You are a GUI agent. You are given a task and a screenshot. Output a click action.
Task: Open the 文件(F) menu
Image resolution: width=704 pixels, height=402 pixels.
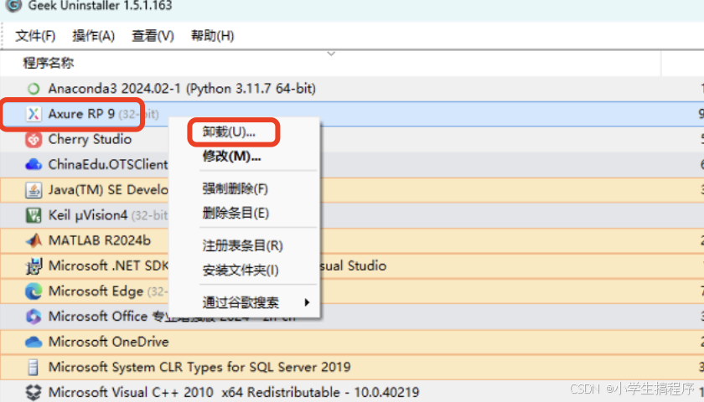[x=35, y=36]
